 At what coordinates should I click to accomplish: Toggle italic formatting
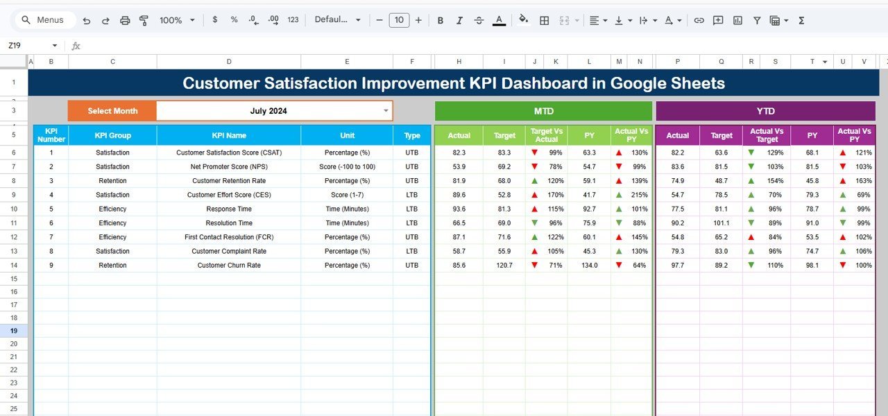click(x=459, y=20)
